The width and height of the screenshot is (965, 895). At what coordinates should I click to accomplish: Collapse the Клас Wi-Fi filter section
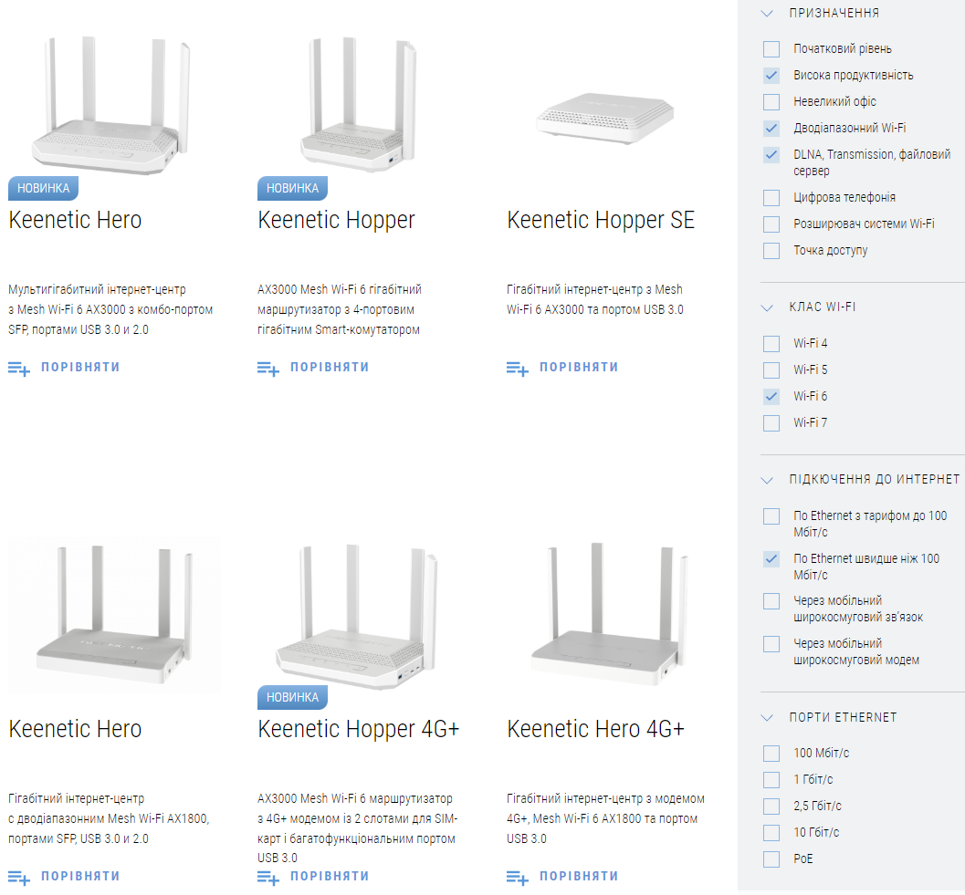(x=767, y=307)
